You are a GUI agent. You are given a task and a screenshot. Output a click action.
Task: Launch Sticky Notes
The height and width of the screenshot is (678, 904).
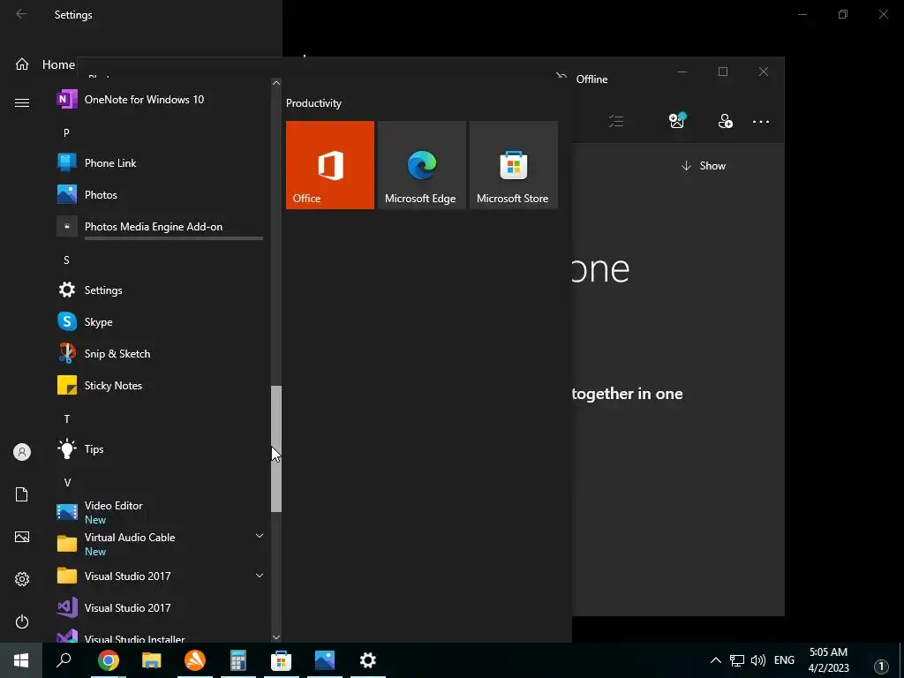point(160,385)
